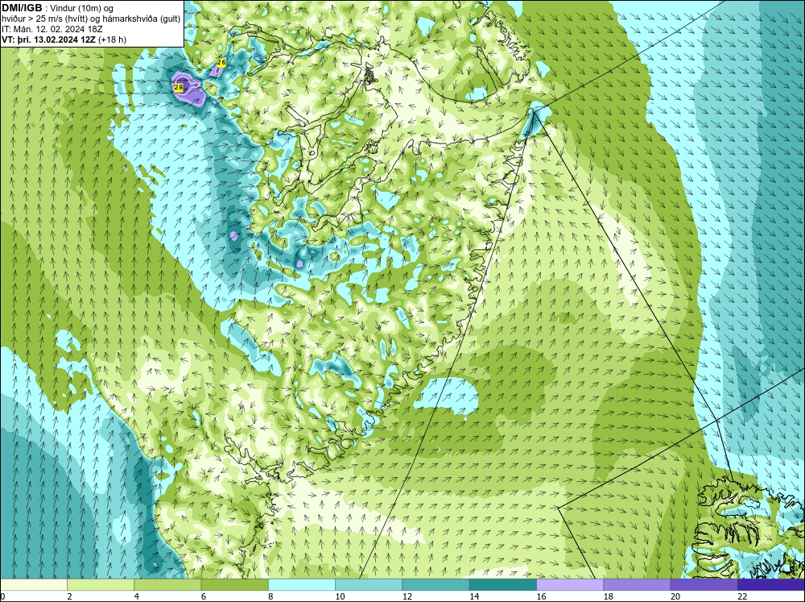This screenshot has height=602, width=805.
Task: Click the yellow gust label 26
Action: click(x=221, y=62)
